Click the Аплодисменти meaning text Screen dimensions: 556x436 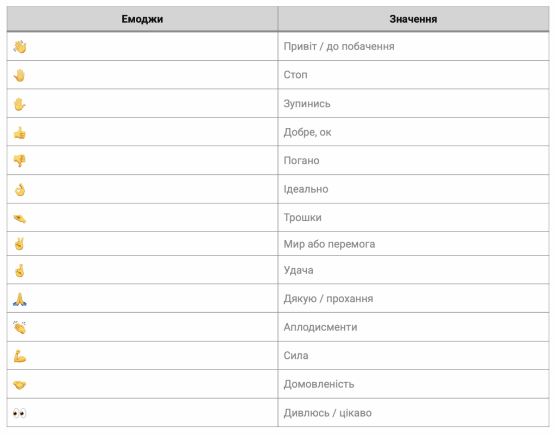320,327
